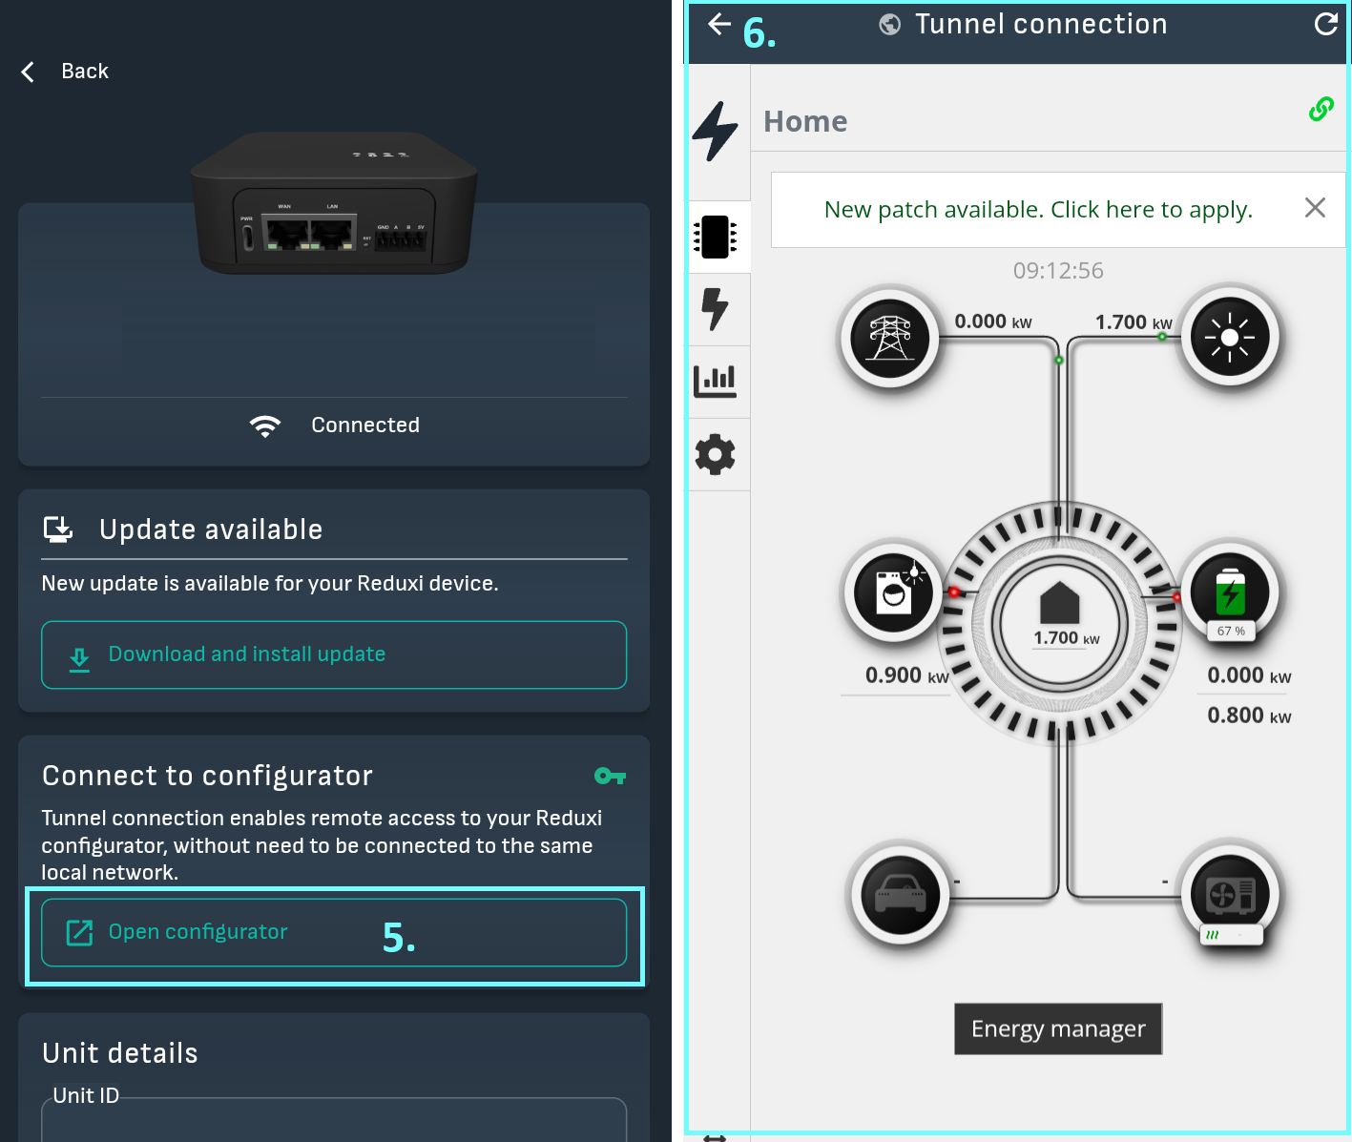Open the settings gear sidebar tab
The height and width of the screenshot is (1142, 1352).
[716, 455]
